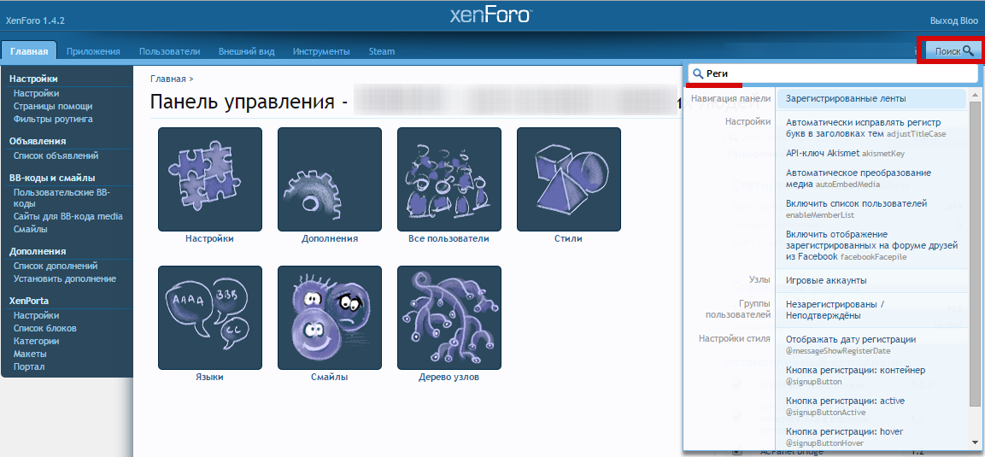The image size is (985, 457).
Task: Select Зарегистрированные ленты search result
Action: (872, 98)
